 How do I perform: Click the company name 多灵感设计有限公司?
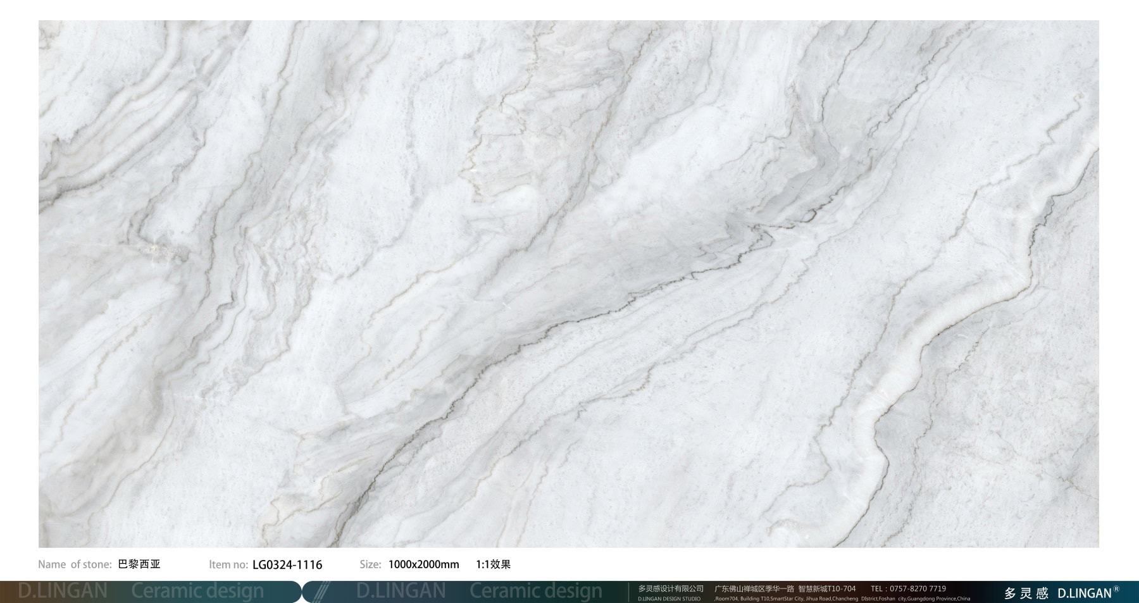click(x=670, y=588)
